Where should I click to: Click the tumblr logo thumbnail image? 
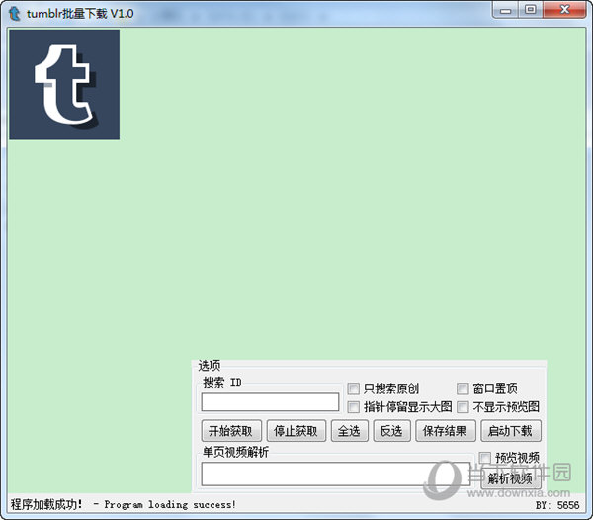(x=64, y=85)
